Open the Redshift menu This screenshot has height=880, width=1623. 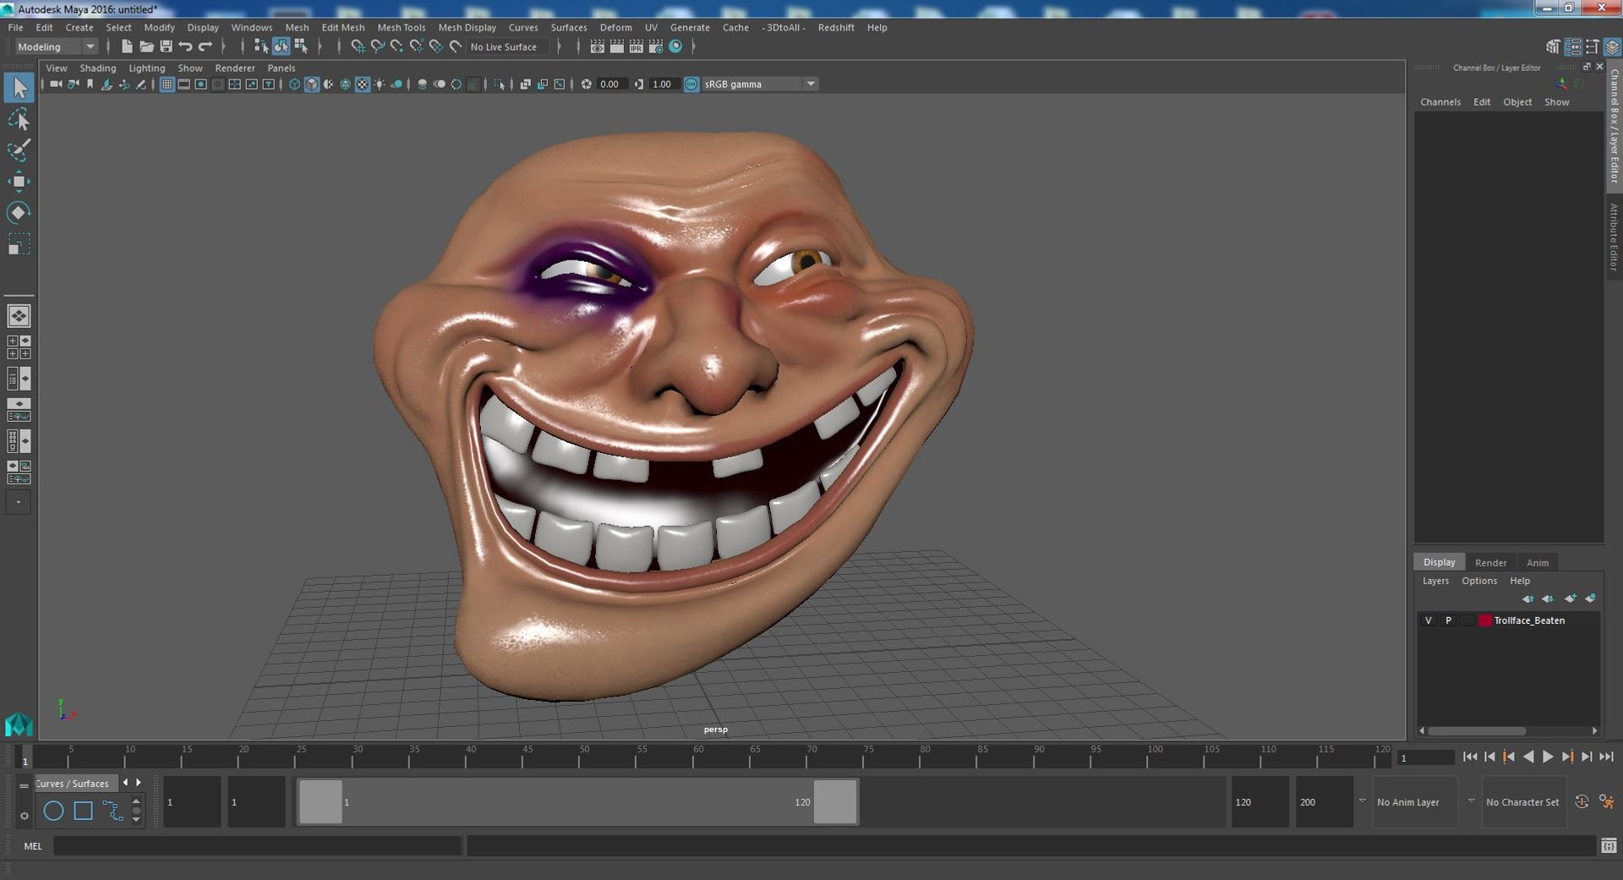[836, 27]
